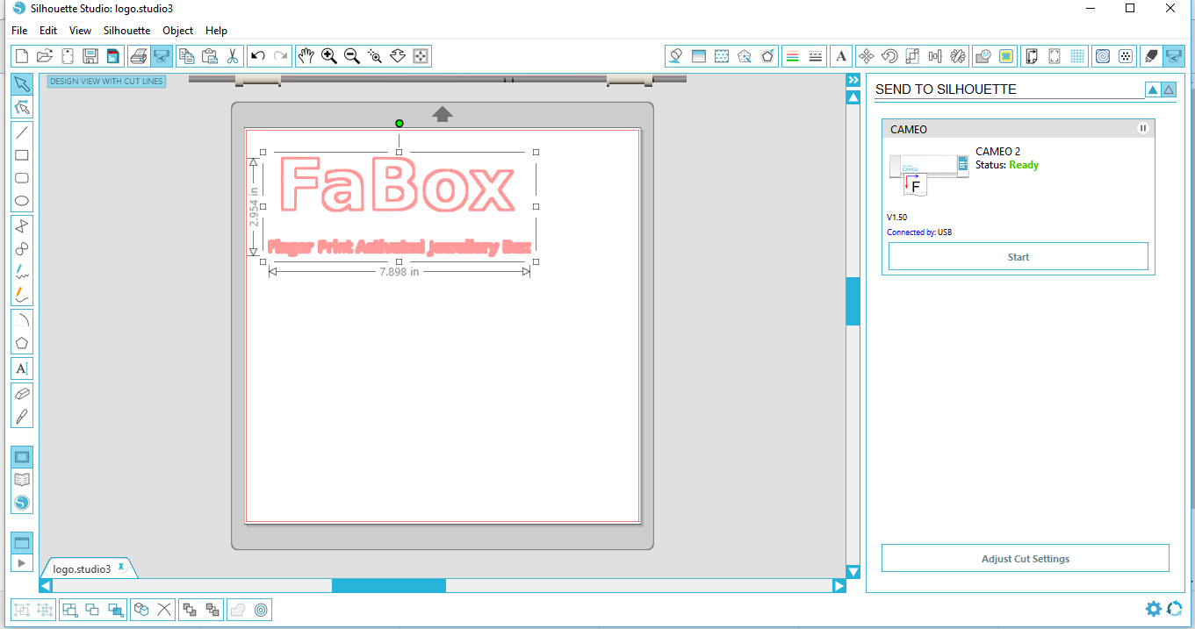Screen dimensions: 1195x629
Task: Undo the last action
Action: coord(258,56)
